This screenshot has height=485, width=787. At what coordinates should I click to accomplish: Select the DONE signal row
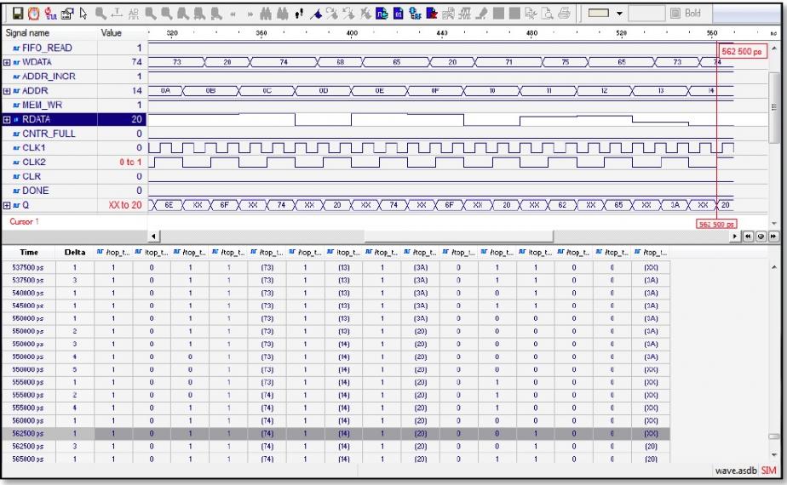36,191
